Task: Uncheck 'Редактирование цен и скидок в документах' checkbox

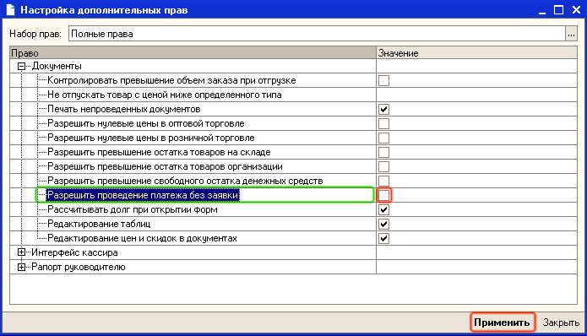Action: [x=383, y=238]
